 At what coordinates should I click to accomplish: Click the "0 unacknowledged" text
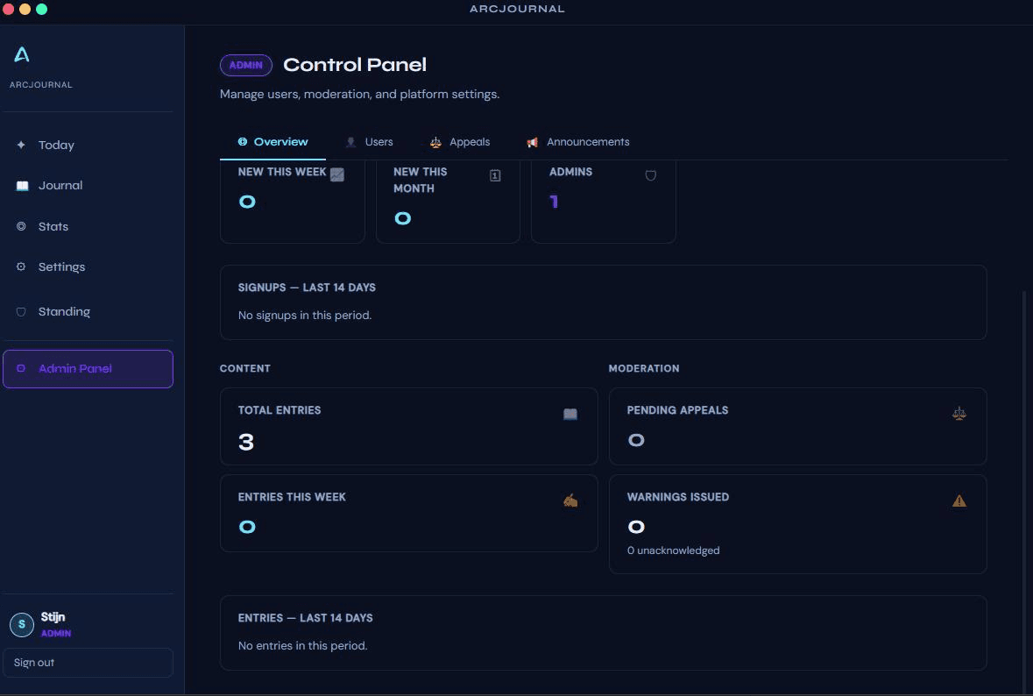pos(673,550)
